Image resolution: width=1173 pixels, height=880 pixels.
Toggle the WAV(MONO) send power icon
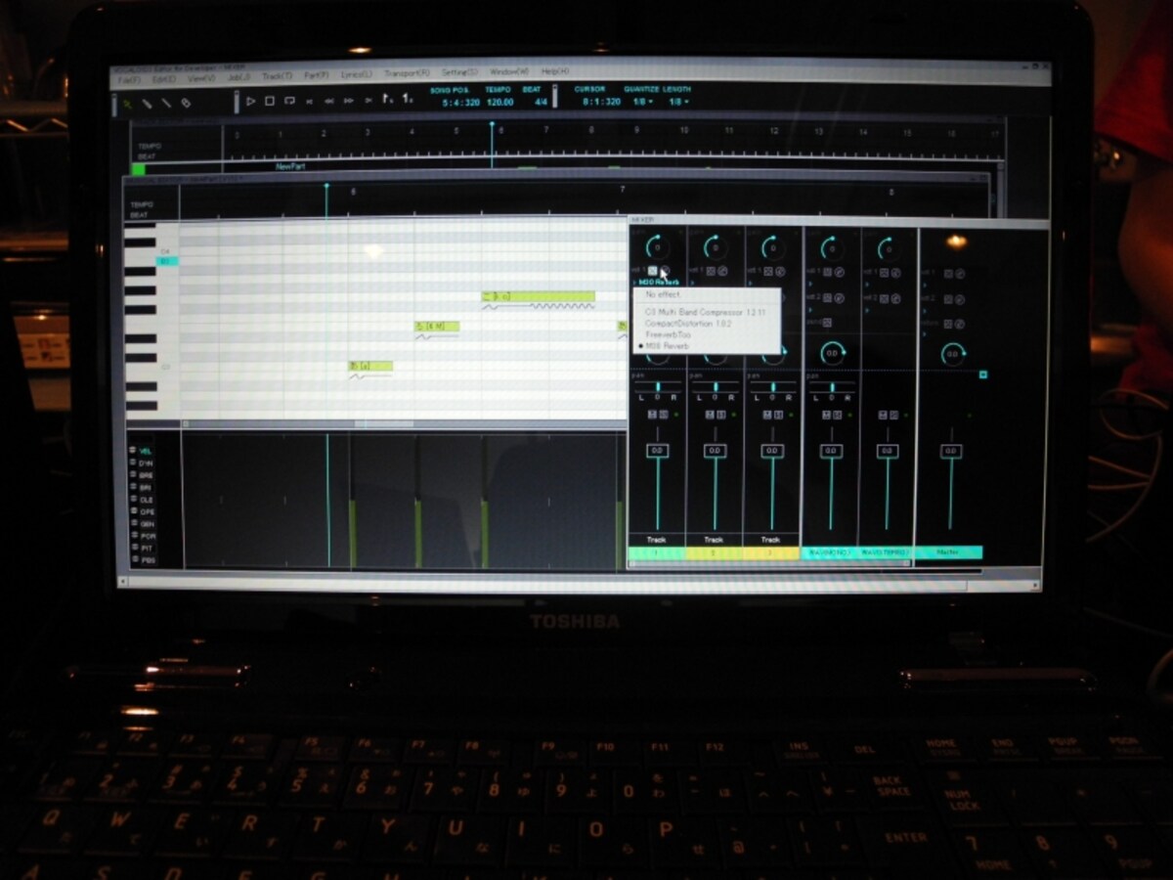827,323
